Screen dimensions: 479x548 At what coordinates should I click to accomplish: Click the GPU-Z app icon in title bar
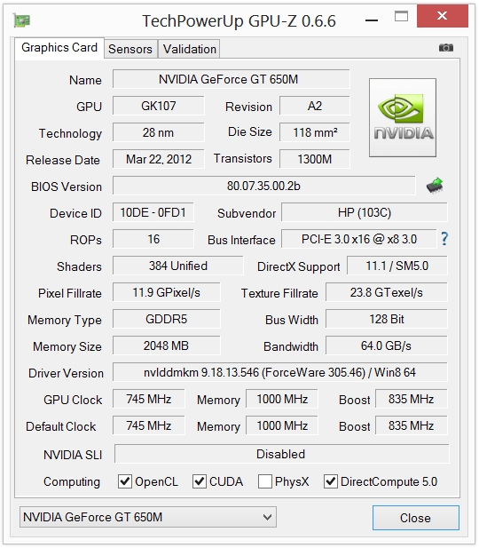(21, 20)
